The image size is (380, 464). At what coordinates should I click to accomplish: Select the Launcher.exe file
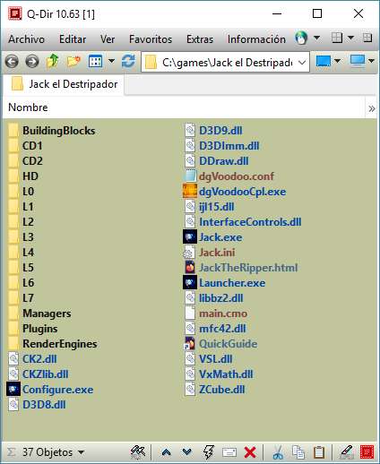(224, 283)
